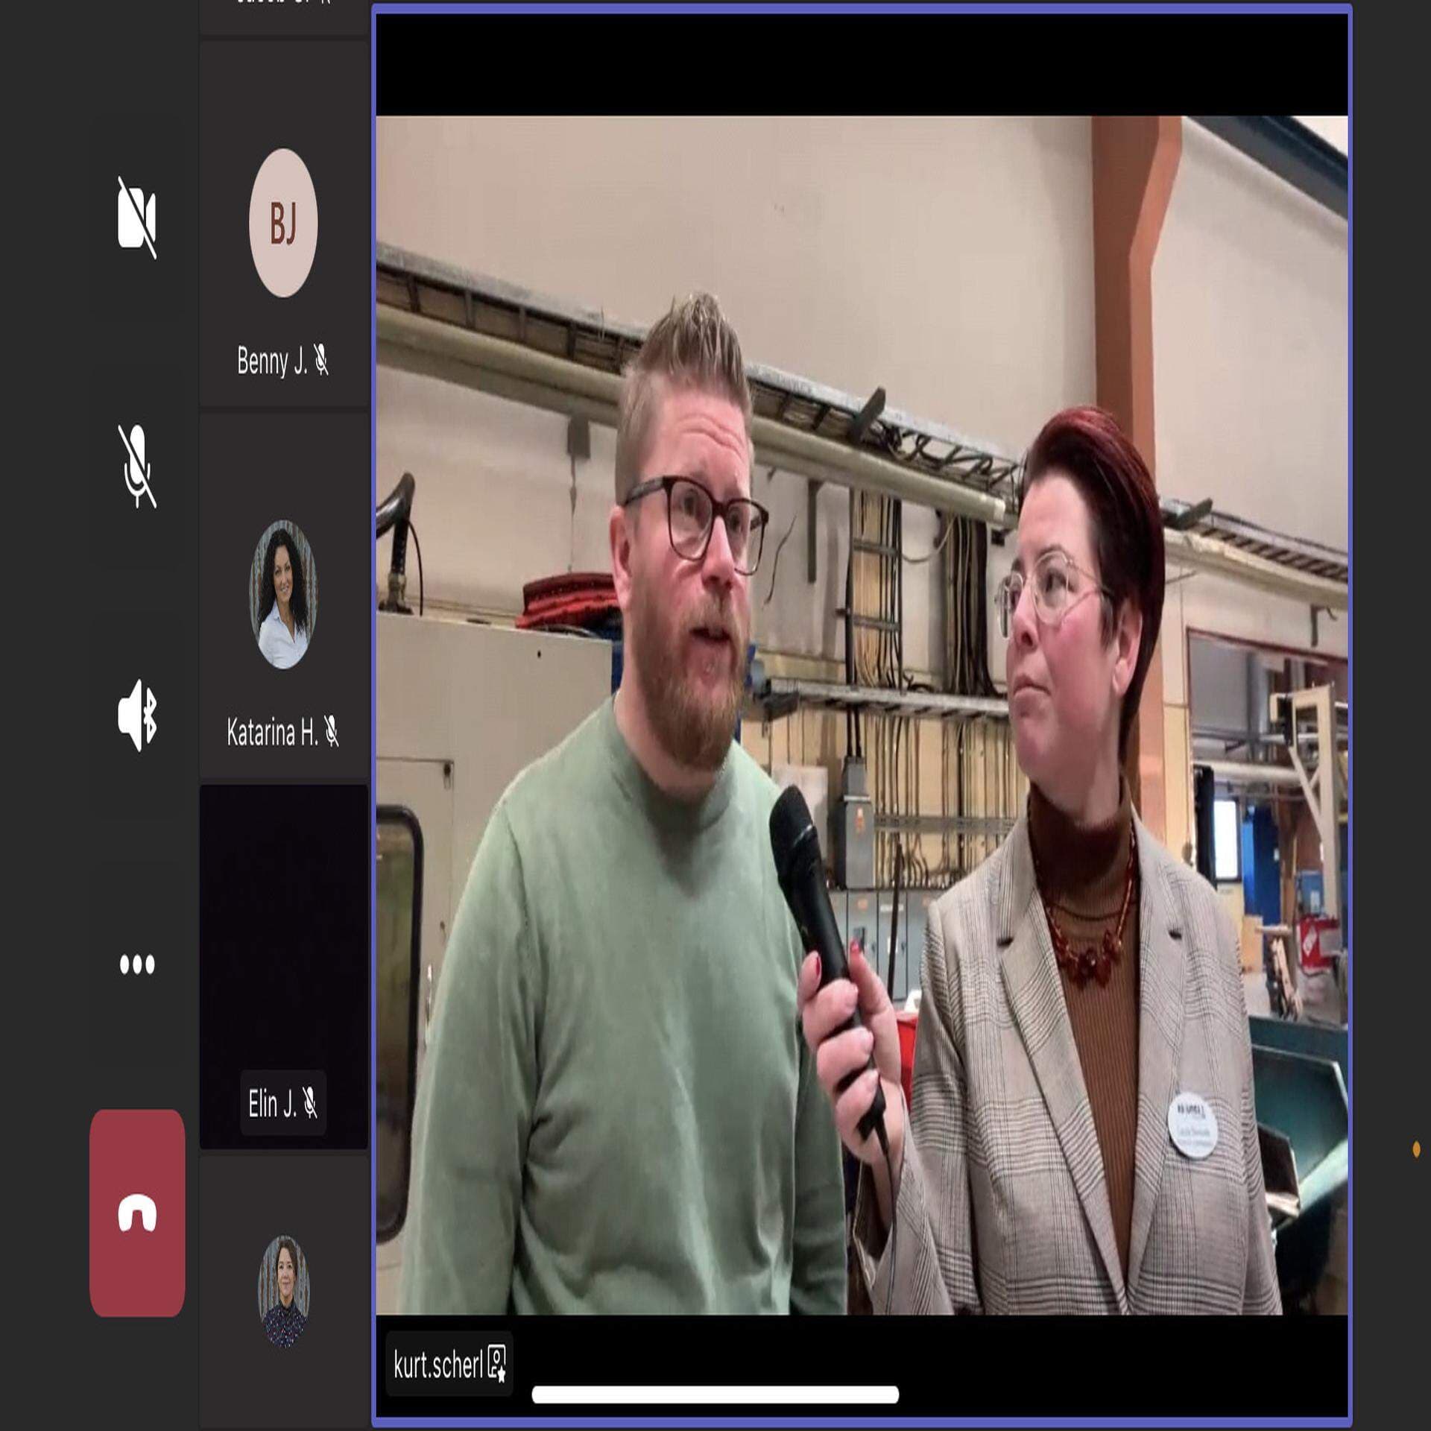
Task: Open the bottom participant's profile photo
Action: 283,1291
